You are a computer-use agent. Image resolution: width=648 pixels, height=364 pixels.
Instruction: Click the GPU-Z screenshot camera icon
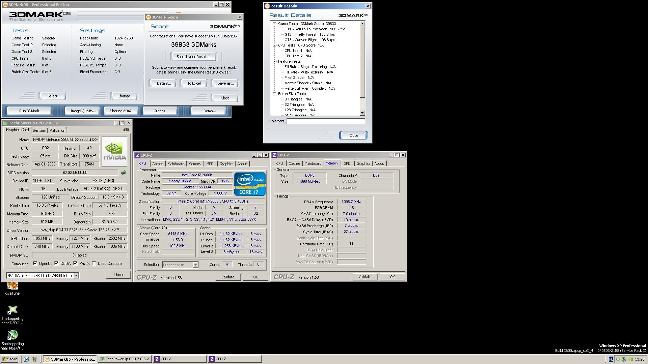point(126,130)
